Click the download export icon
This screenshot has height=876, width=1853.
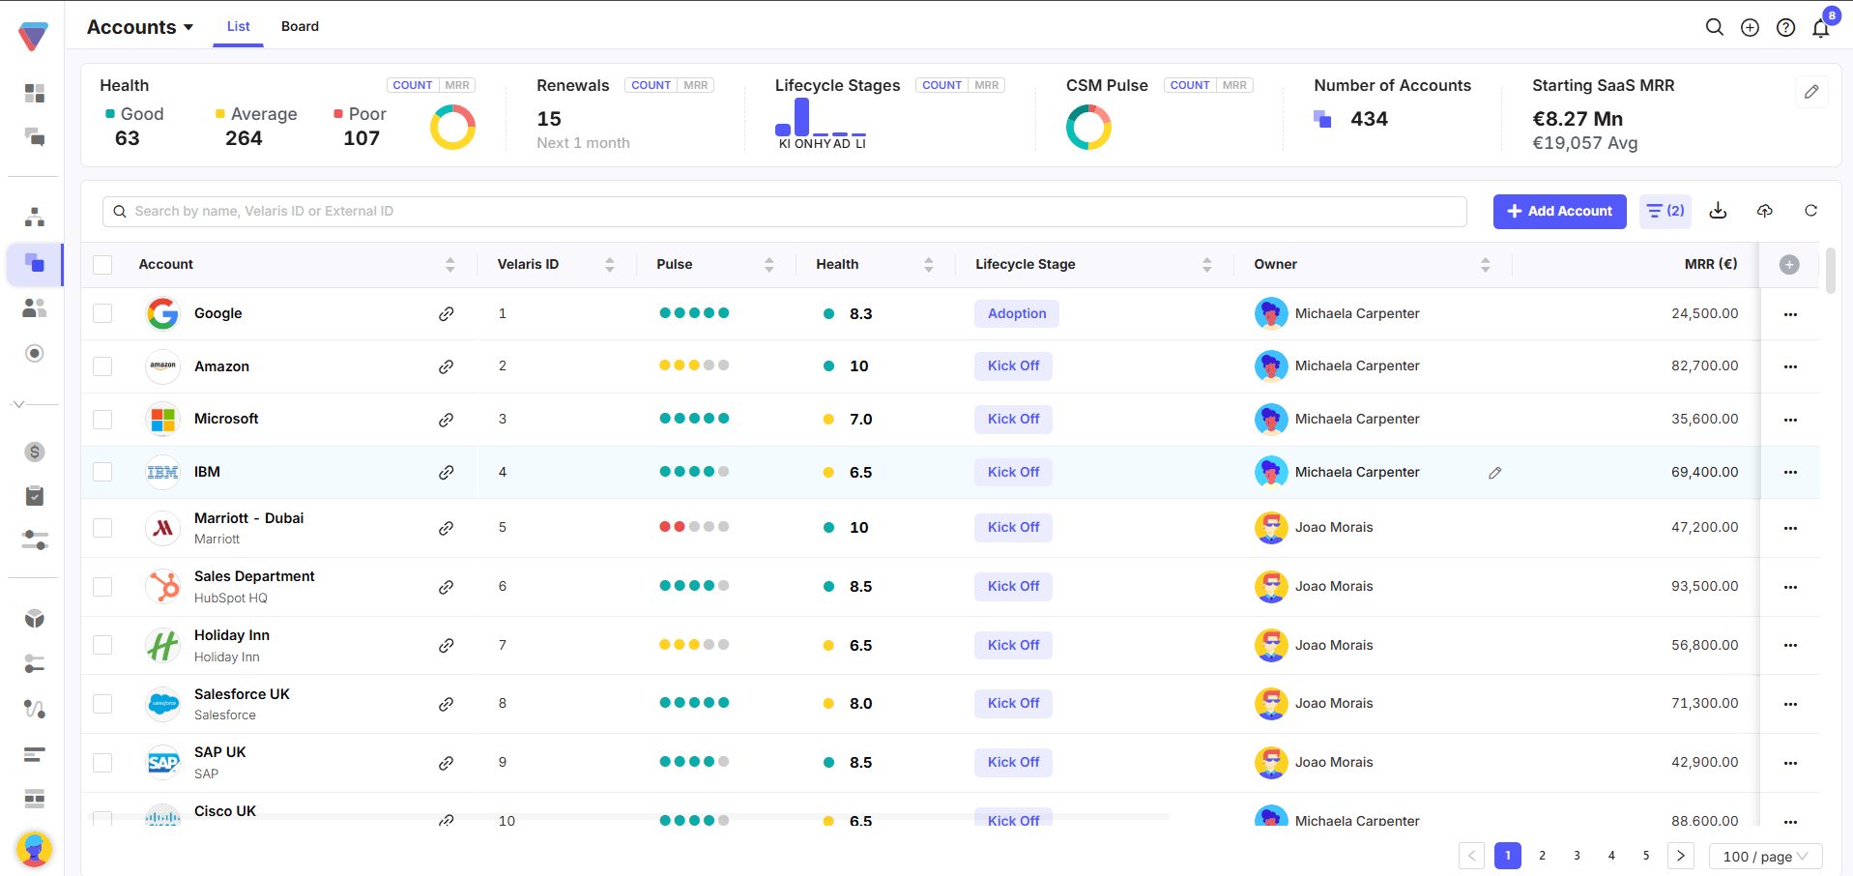(x=1718, y=211)
